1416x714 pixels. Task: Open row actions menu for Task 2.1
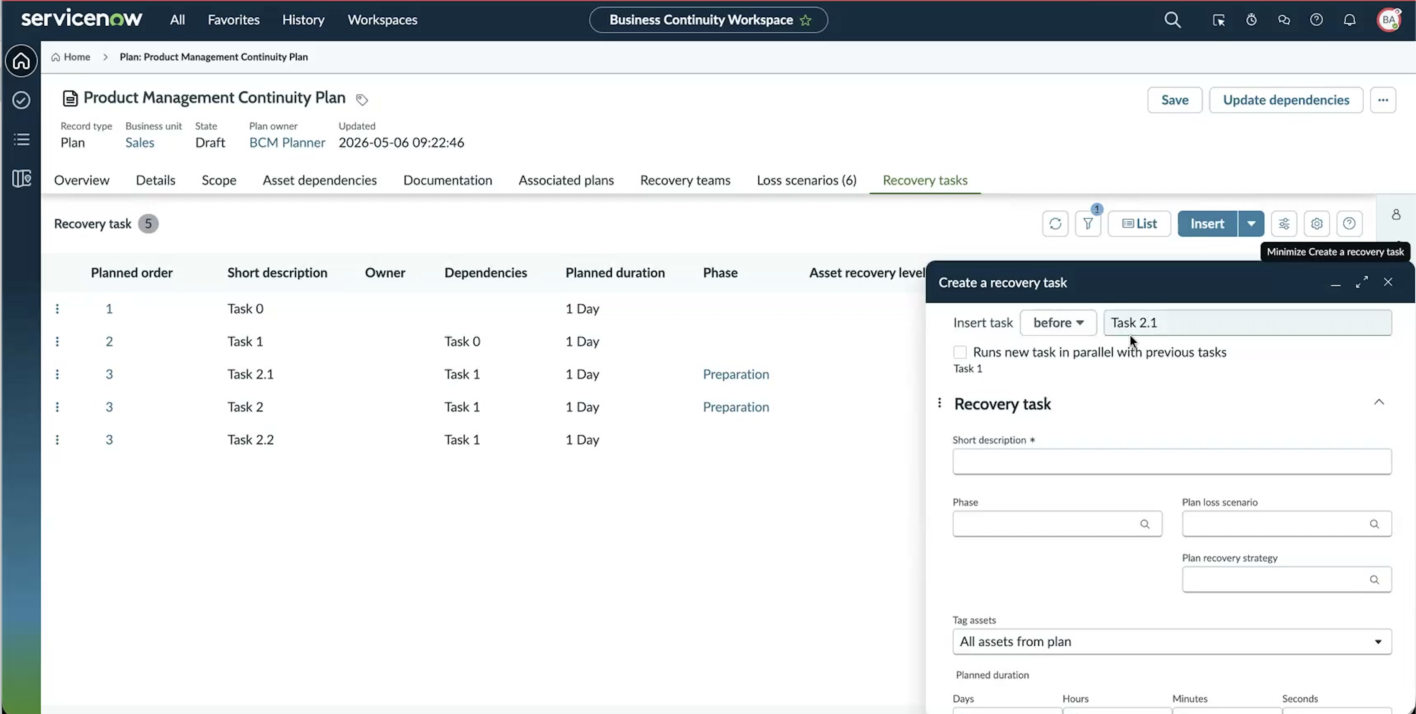(x=57, y=374)
